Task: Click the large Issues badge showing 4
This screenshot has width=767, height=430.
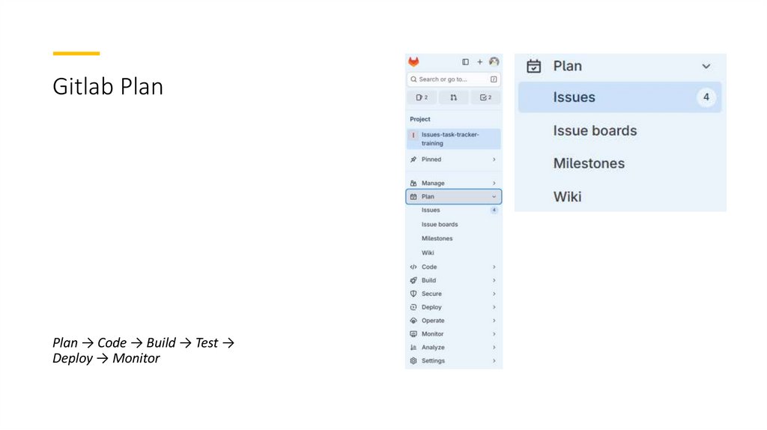Action: click(706, 97)
